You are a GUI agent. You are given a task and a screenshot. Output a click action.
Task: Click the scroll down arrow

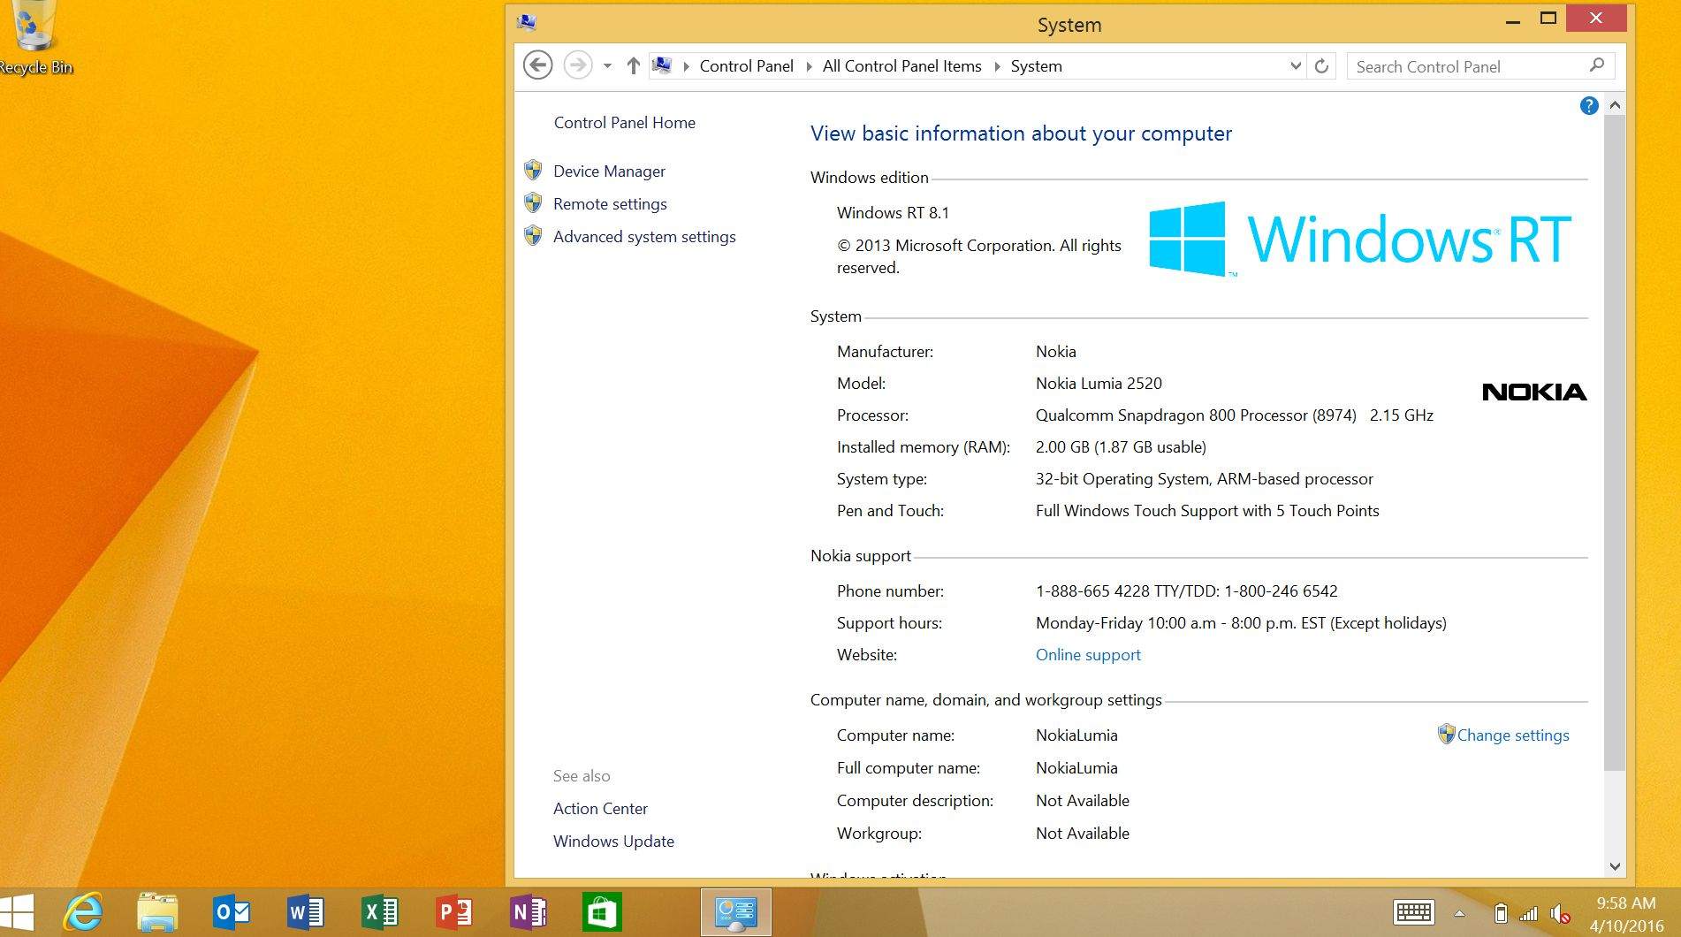click(1615, 866)
